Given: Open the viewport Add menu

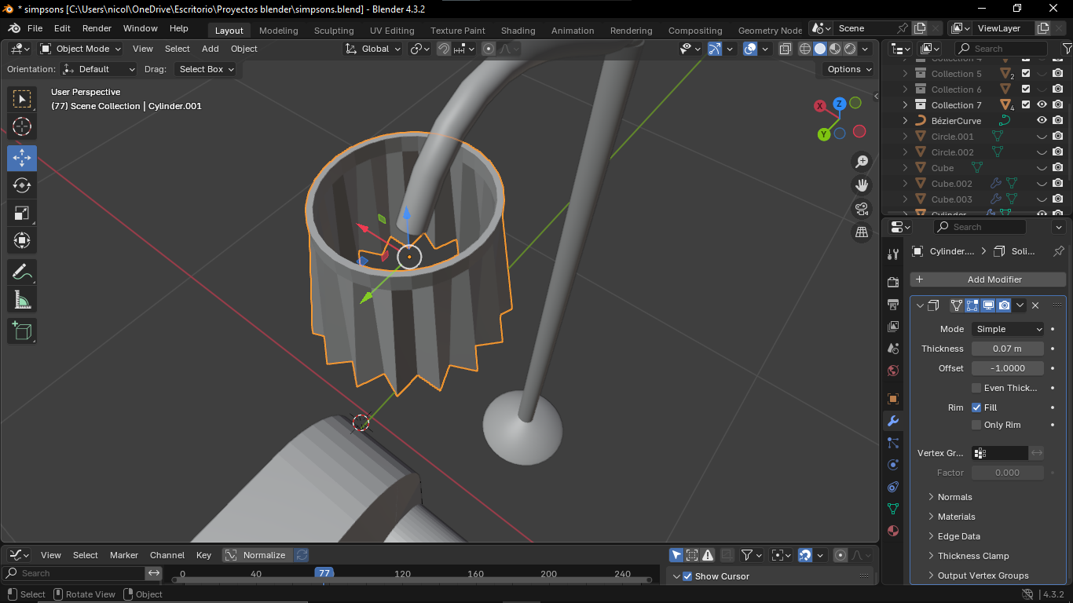Looking at the screenshot, I should (211, 49).
